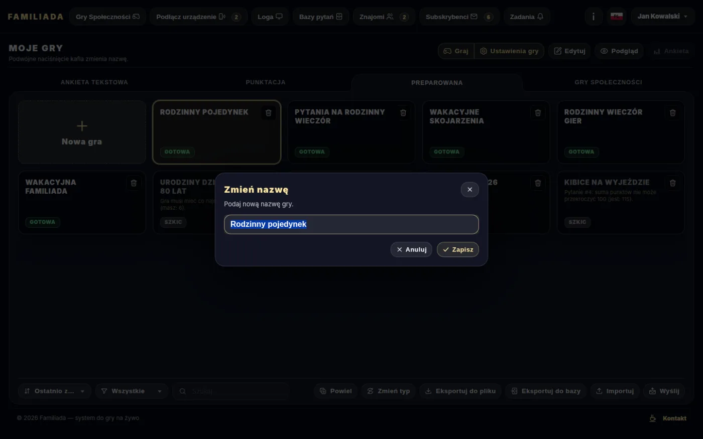Click the Szukaj search field
Screen dimensions: 703x439
pos(231,391)
